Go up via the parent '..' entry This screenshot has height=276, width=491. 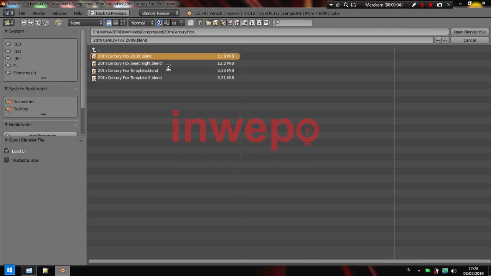[96, 49]
